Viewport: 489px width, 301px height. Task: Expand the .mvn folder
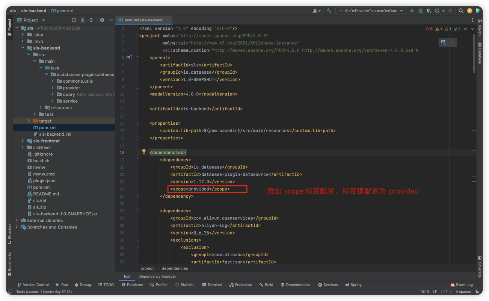tap(23, 41)
